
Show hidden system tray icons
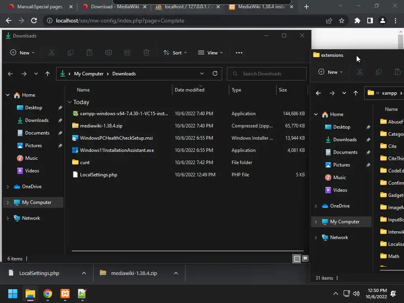tap(336, 294)
